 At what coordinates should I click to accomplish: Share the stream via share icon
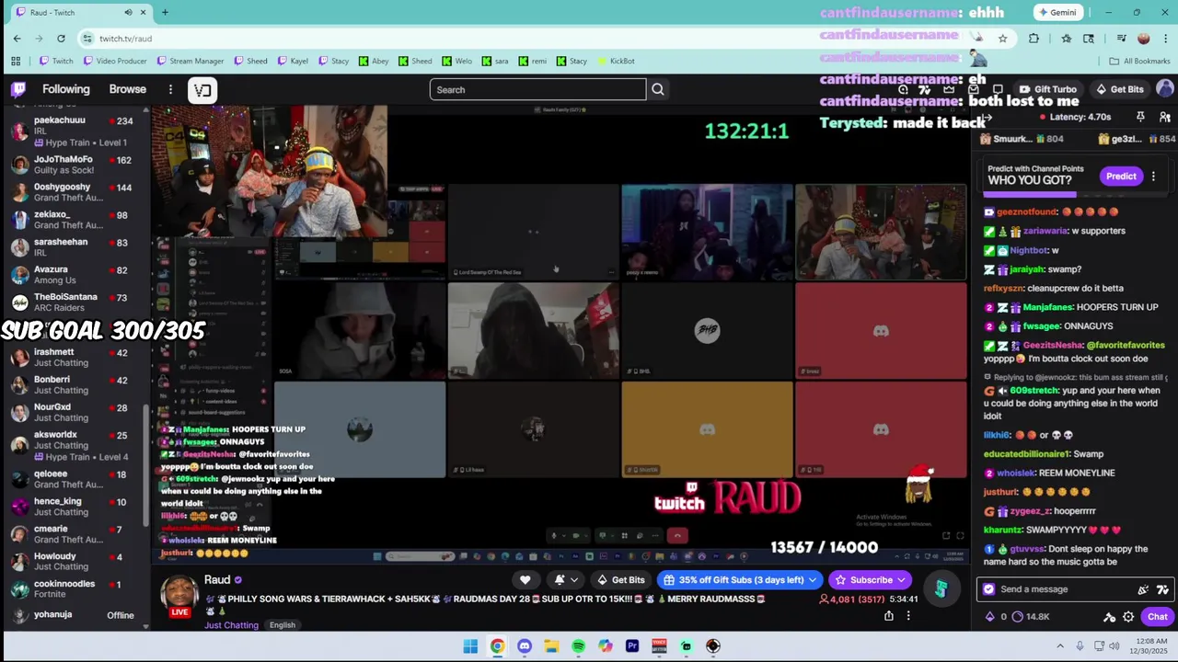pyautogui.click(x=888, y=616)
